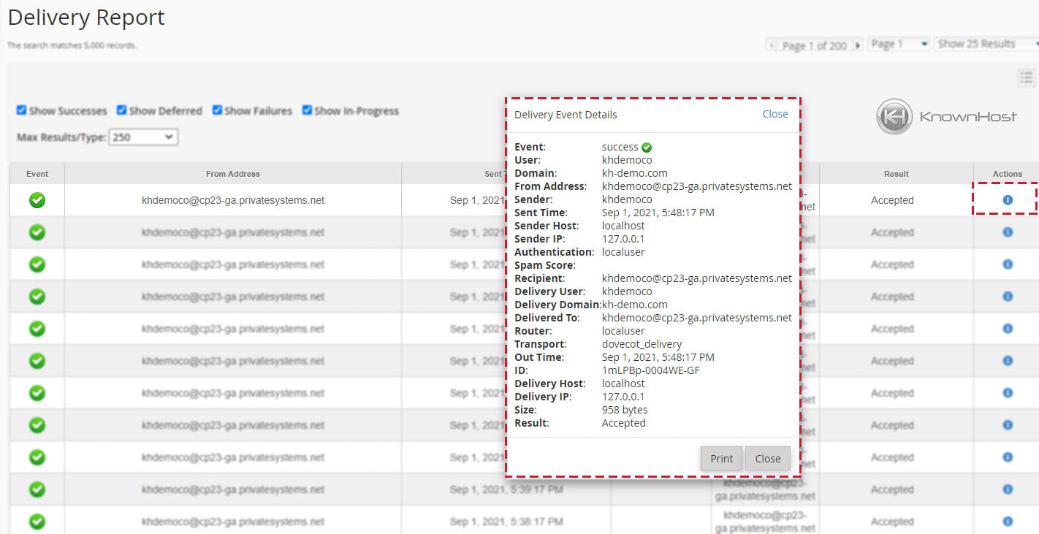The width and height of the screenshot is (1039, 534).
Task: Select the khdemoco@cp23-ga.privatesystems.net recipient link
Action: point(696,278)
